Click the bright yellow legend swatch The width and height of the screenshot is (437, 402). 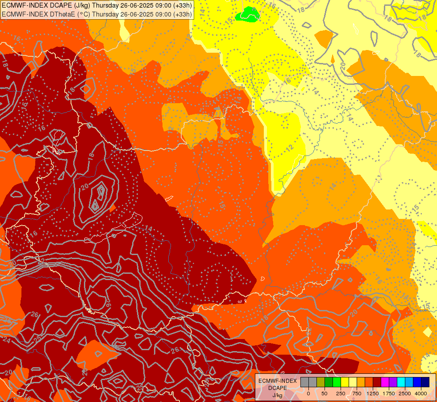click(345, 382)
